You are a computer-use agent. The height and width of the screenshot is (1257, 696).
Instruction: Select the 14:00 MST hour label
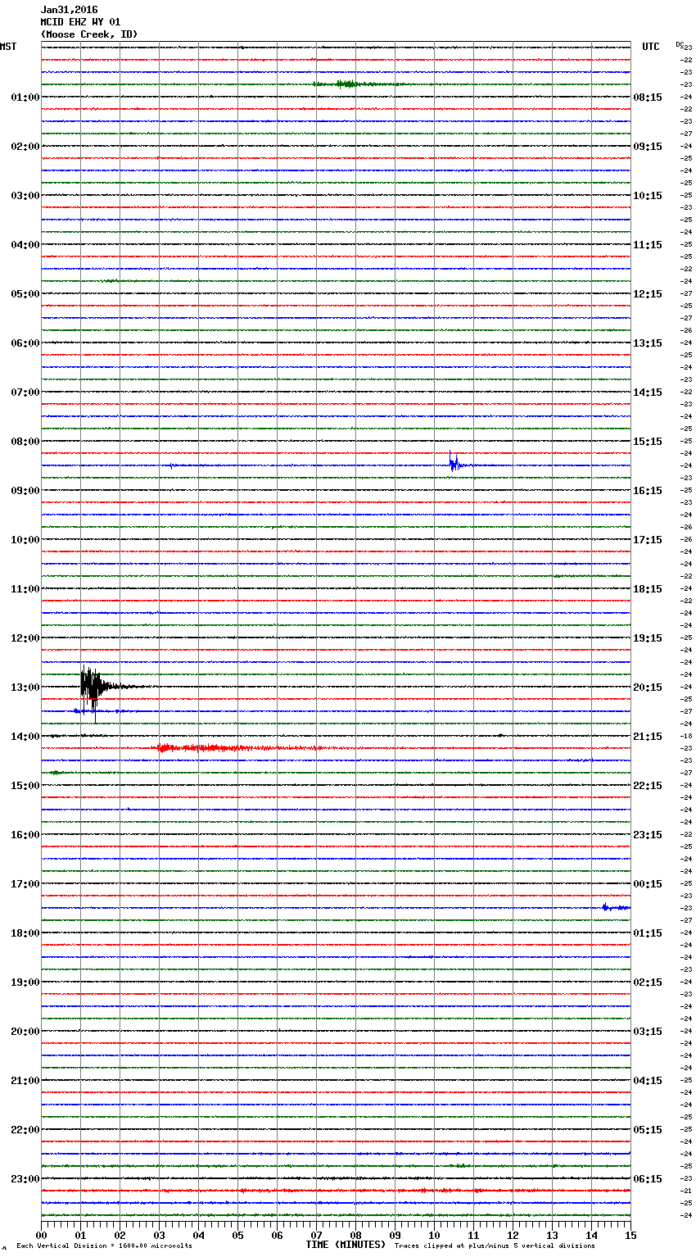25,737
